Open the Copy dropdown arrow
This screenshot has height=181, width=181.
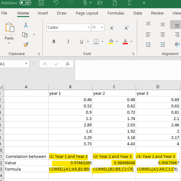[x=34, y=34]
